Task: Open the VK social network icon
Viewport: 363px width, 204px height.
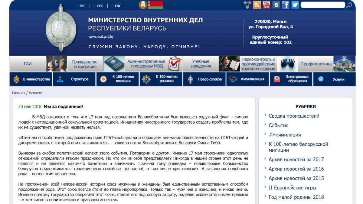Action: (276, 5)
